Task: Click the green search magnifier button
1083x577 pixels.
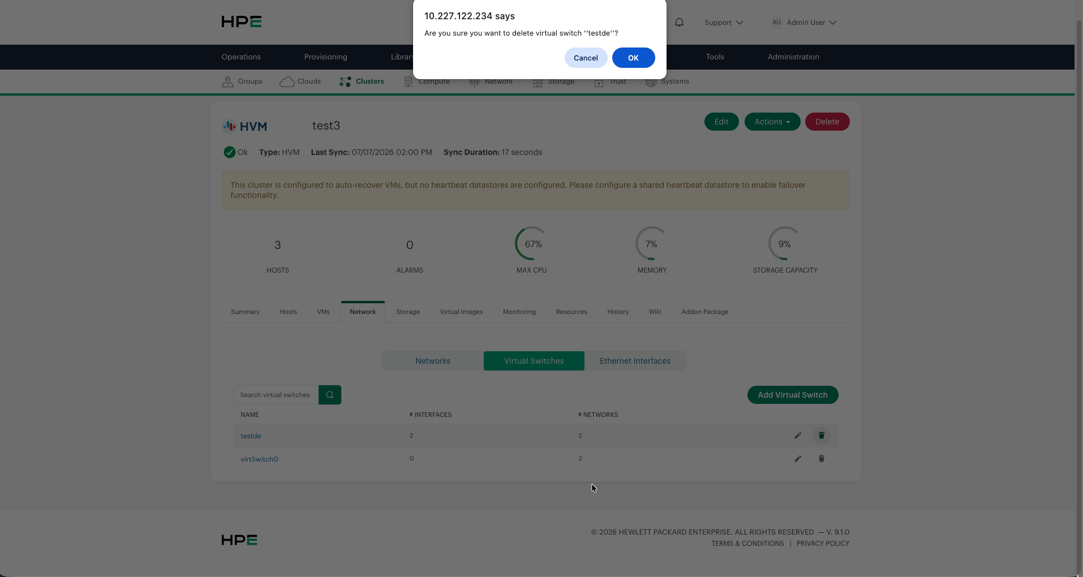Action: coord(330,395)
